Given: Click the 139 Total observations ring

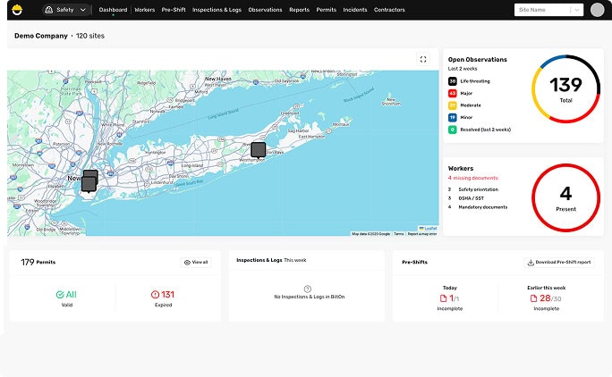Looking at the screenshot, I should coord(565,89).
